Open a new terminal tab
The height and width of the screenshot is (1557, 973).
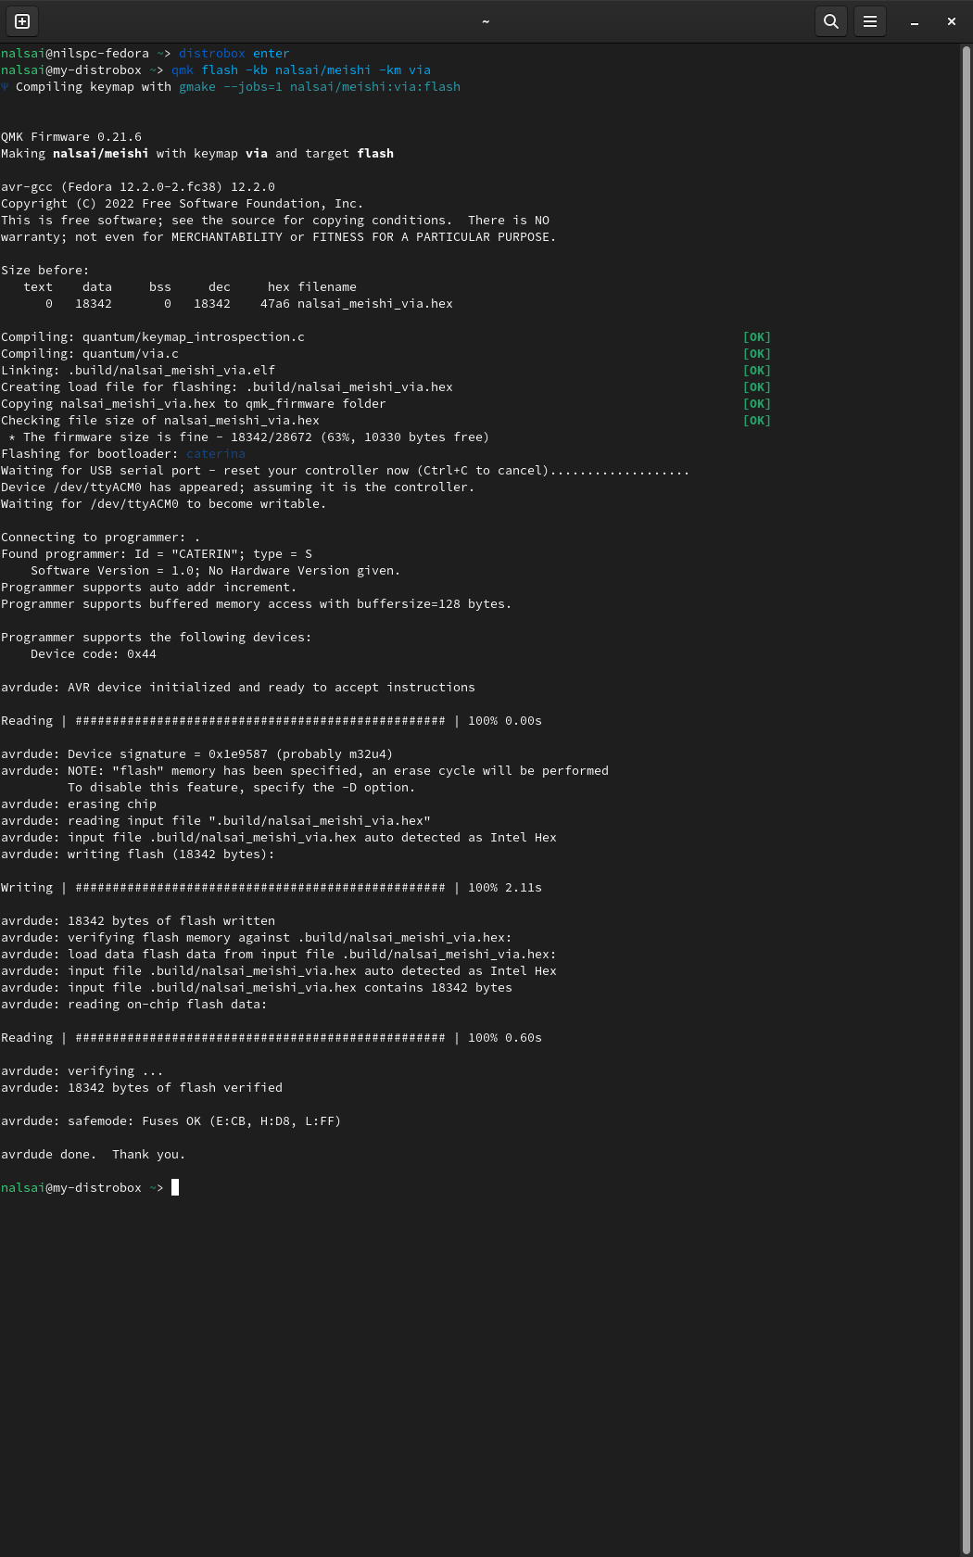click(x=22, y=21)
